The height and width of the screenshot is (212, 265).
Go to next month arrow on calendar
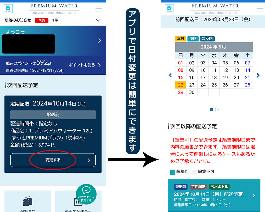pyautogui.click(x=258, y=75)
